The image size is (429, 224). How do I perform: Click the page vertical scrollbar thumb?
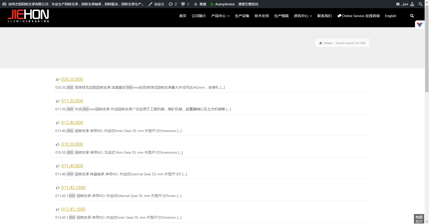coord(427,48)
